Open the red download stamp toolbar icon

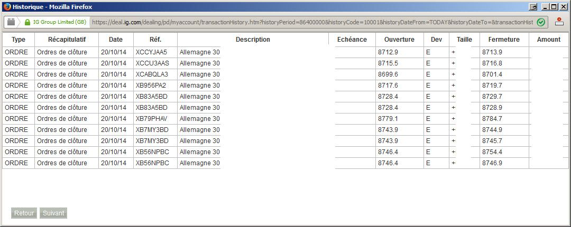click(559, 22)
